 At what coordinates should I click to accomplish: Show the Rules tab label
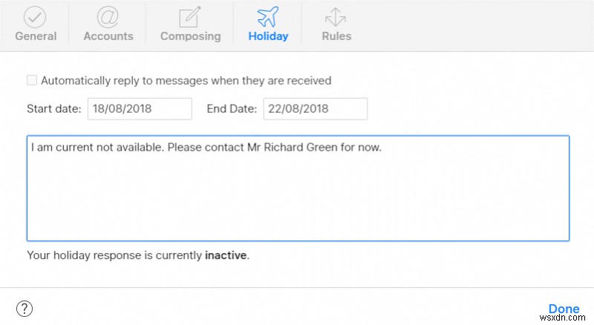tap(336, 36)
